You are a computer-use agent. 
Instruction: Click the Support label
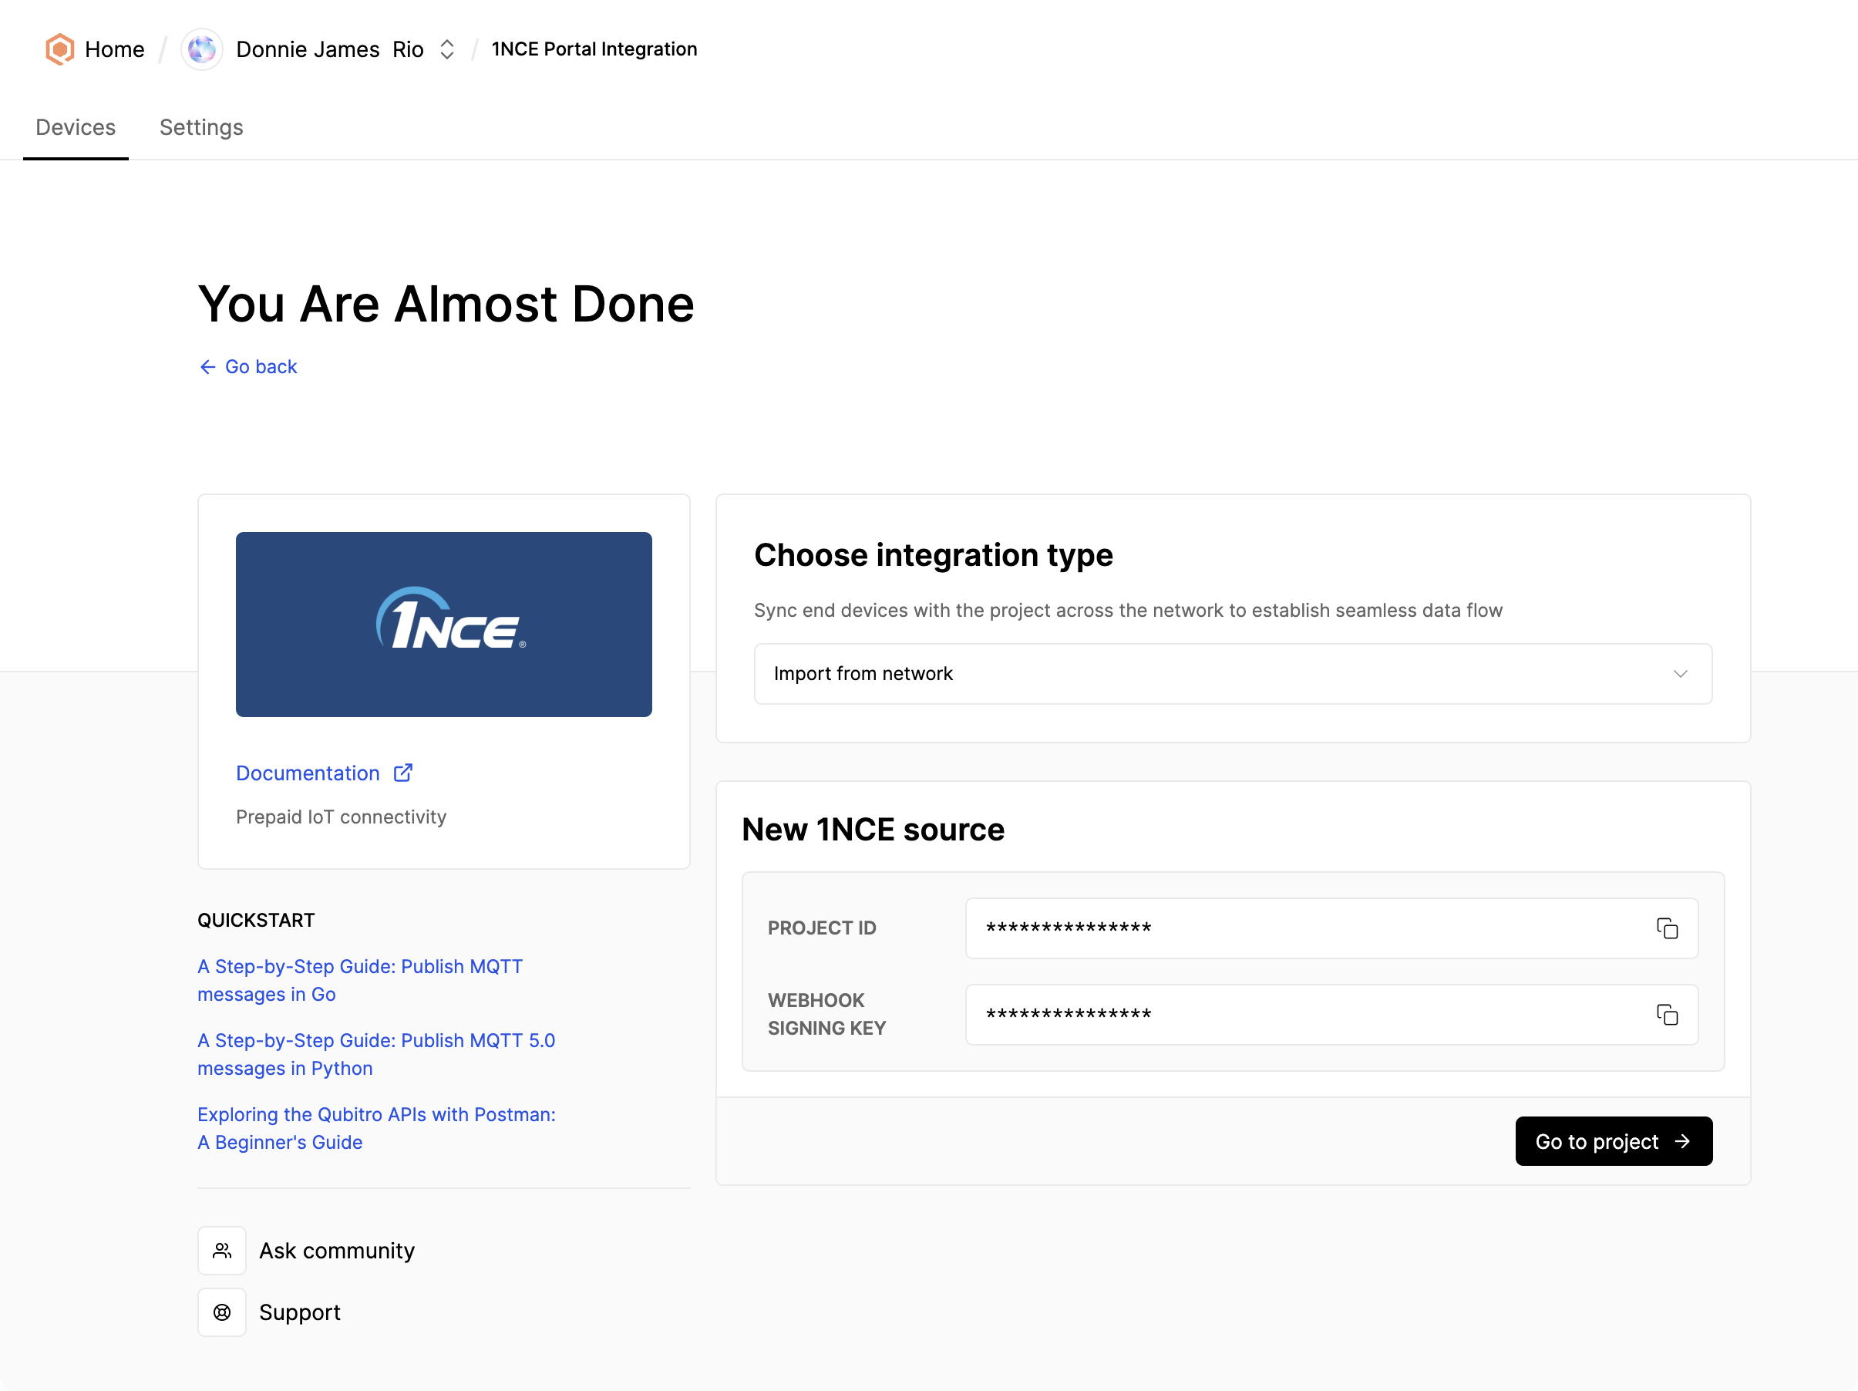click(300, 1312)
